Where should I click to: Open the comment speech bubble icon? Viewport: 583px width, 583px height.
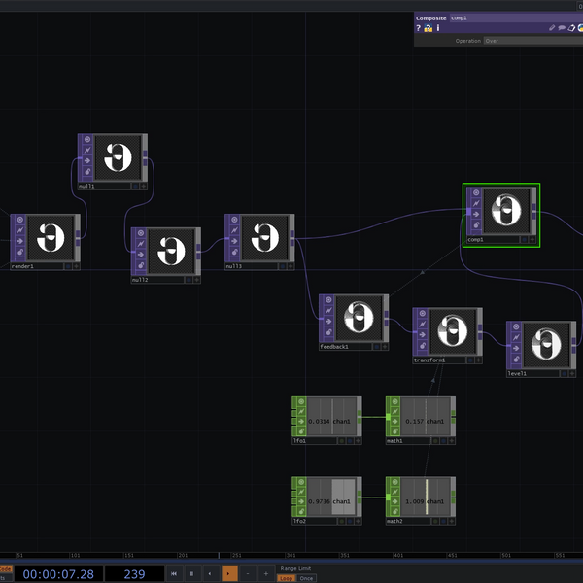tap(562, 28)
